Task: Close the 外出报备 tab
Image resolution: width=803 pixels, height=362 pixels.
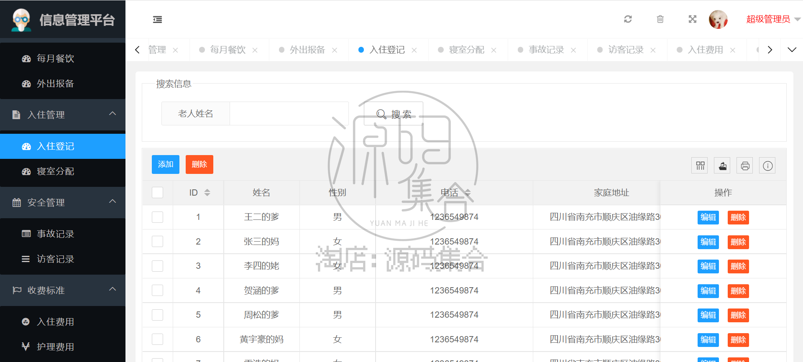Action: [x=335, y=50]
